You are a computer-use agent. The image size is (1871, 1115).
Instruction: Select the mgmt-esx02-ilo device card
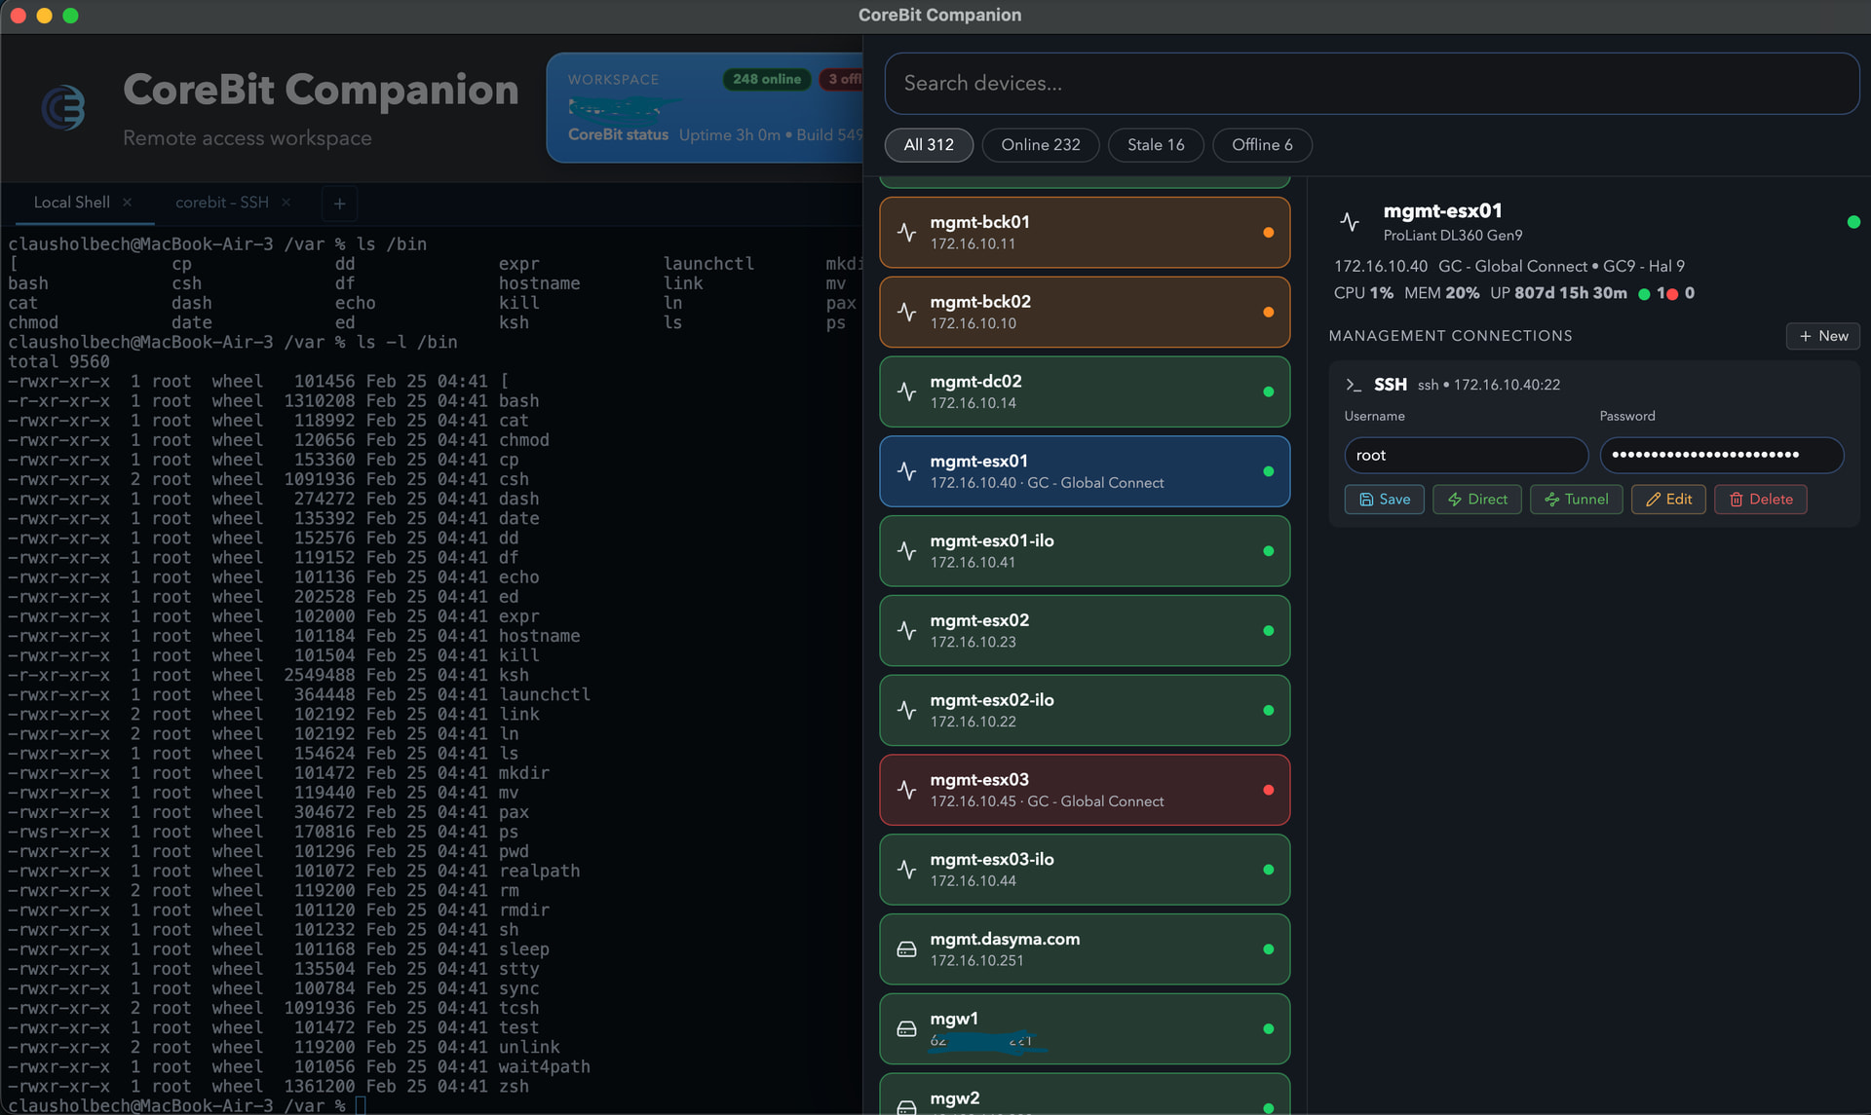[x=1085, y=711]
